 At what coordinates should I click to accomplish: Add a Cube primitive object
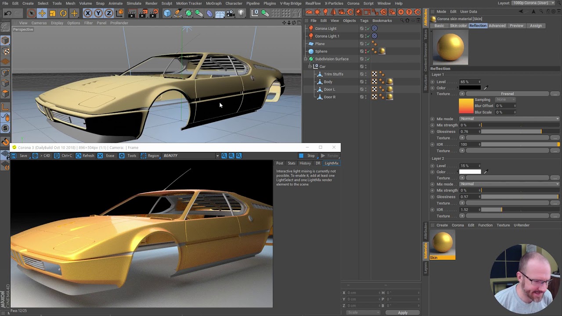[167, 13]
